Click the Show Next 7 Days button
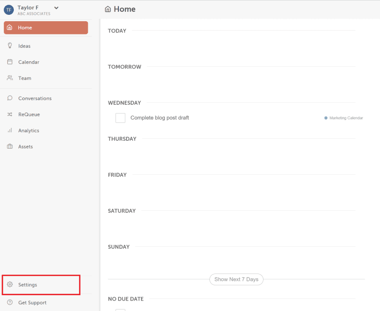380x311 pixels. click(236, 279)
